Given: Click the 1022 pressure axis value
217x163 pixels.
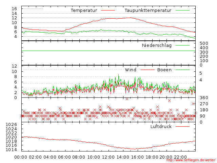Looking at the screenshot, I should pyautogui.click(x=11, y=133).
